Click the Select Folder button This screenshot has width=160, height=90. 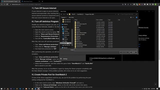[x=124, y=52]
